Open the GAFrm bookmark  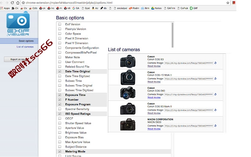point(169,8)
